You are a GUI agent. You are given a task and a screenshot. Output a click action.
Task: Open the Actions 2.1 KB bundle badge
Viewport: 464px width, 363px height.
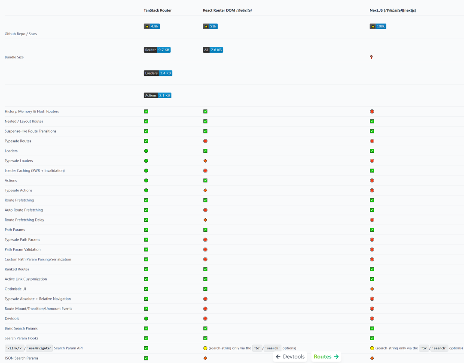tap(157, 96)
